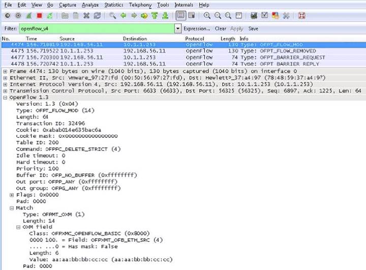This screenshot has height=270, width=366.
Task: Click the Close capture file X icon
Action: [86, 16]
